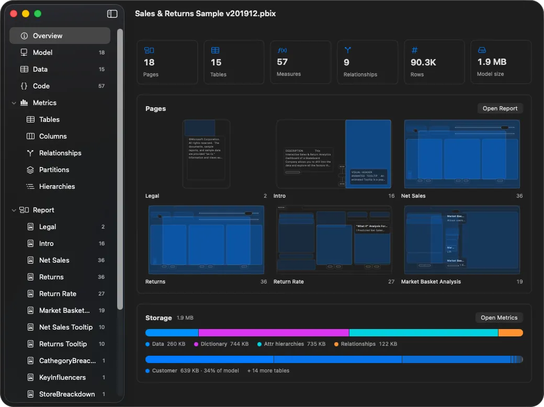Collapse the Report section chevron
This screenshot has height=407, width=544.
click(14, 210)
